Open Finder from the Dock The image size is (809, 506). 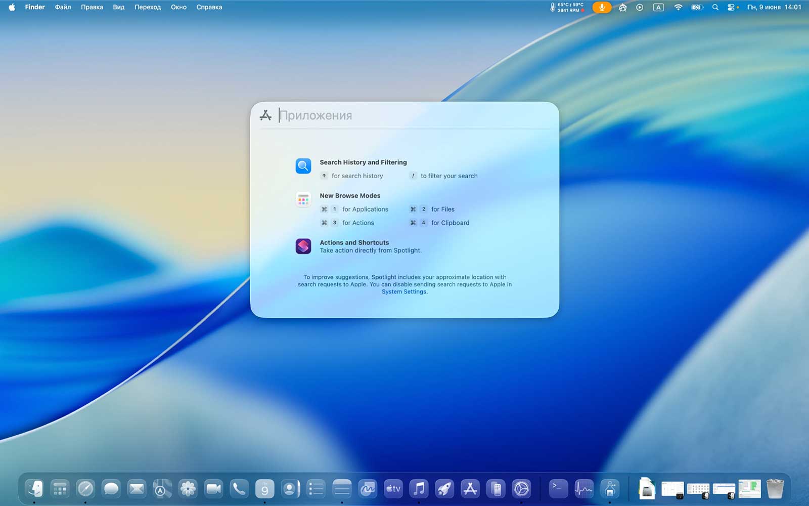(x=34, y=489)
